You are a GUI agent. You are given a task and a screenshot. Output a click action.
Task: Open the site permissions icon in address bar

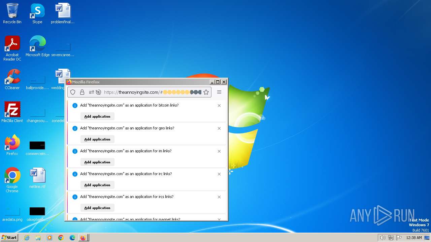tap(91, 92)
